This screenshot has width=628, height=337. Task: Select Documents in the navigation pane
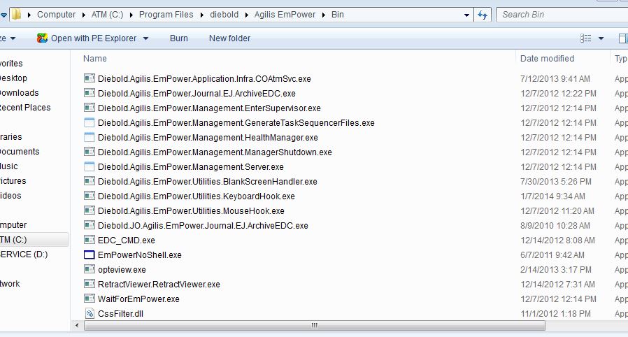[x=20, y=151]
